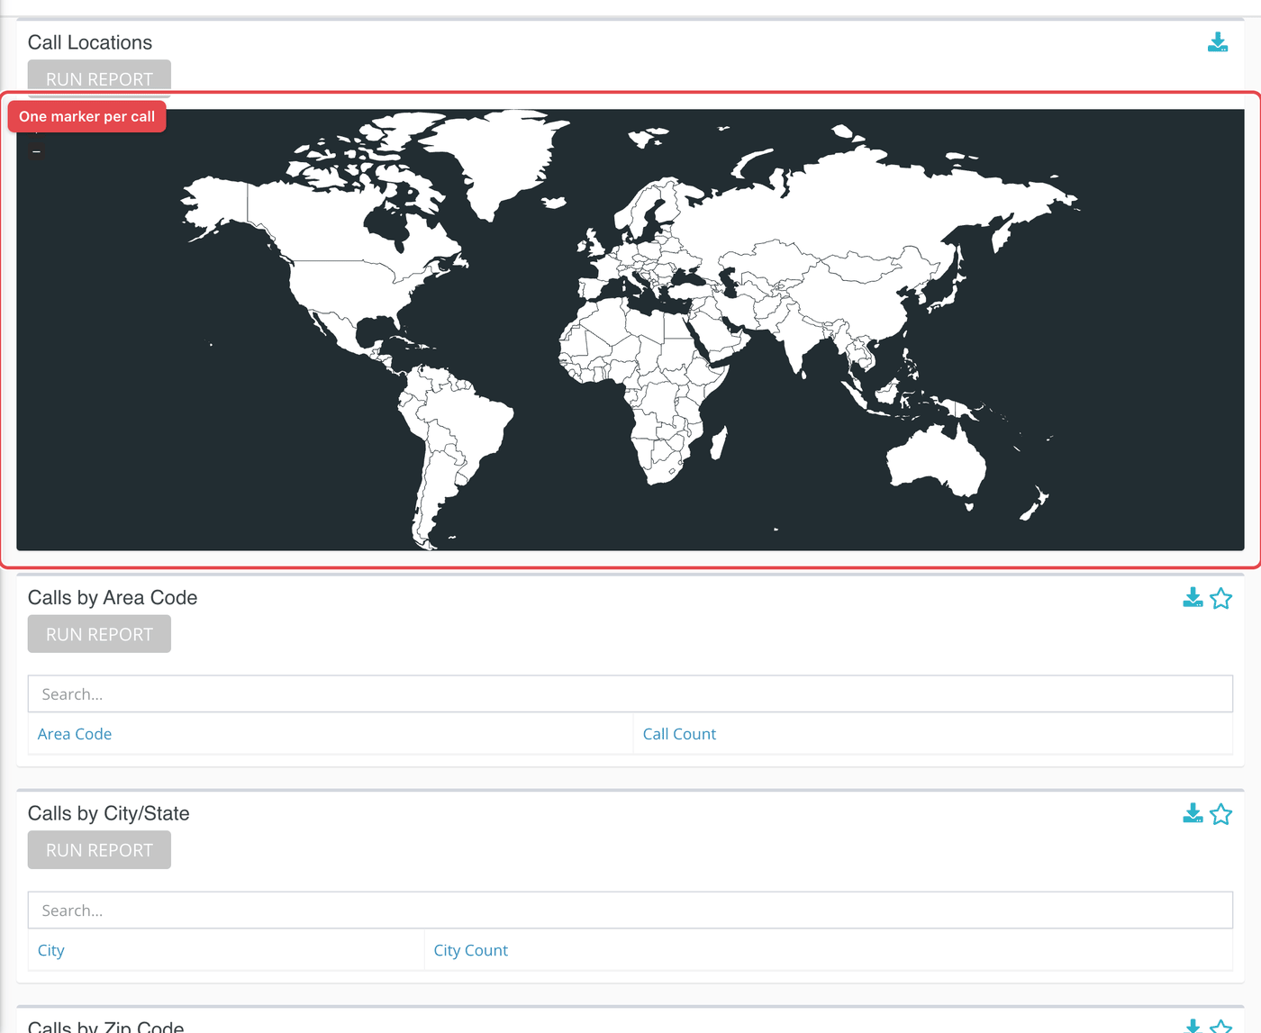
Task: Run the Call Locations report
Action: (99, 78)
